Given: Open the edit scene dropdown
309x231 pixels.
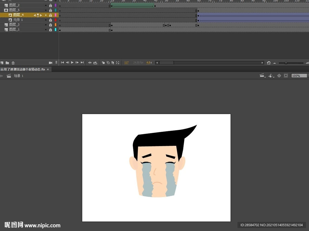Looking at the screenshot, I should coord(263,75).
